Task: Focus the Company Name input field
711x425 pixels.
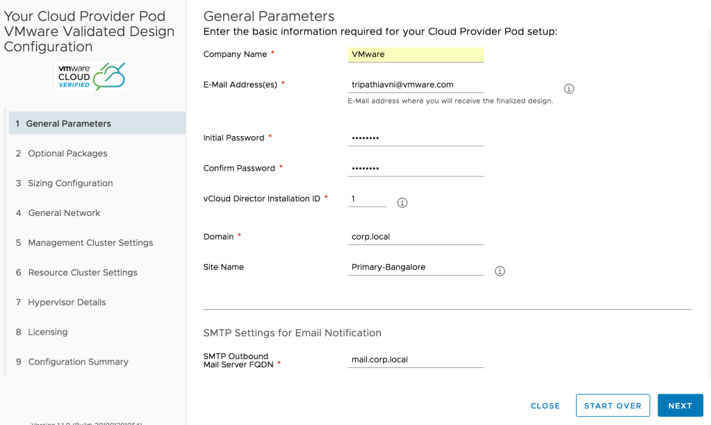Action: pos(416,54)
